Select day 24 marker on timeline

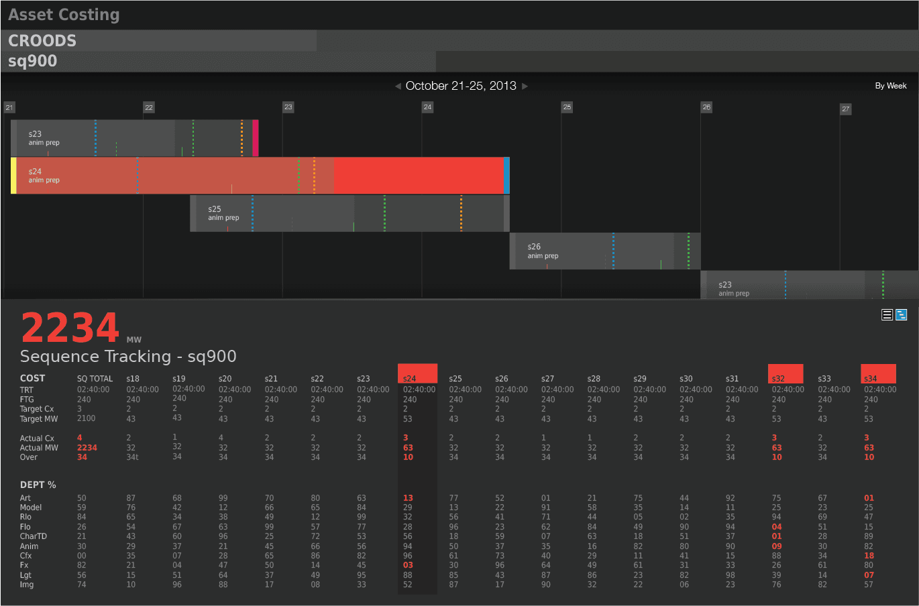click(427, 107)
